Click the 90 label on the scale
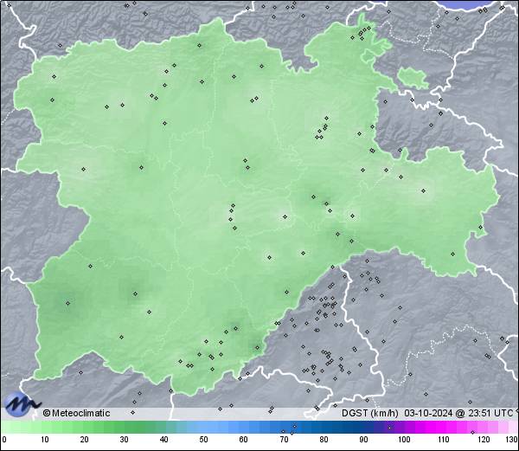The height and width of the screenshot is (451, 519). [363, 440]
